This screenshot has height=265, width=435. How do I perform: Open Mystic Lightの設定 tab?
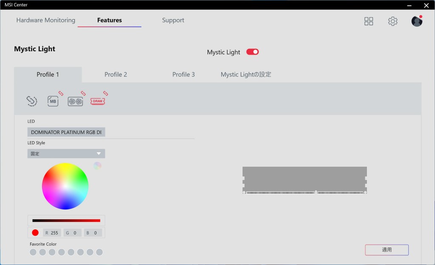(x=246, y=75)
